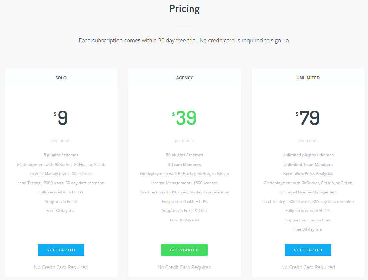Click the $79 price for Unlimited

(308, 118)
